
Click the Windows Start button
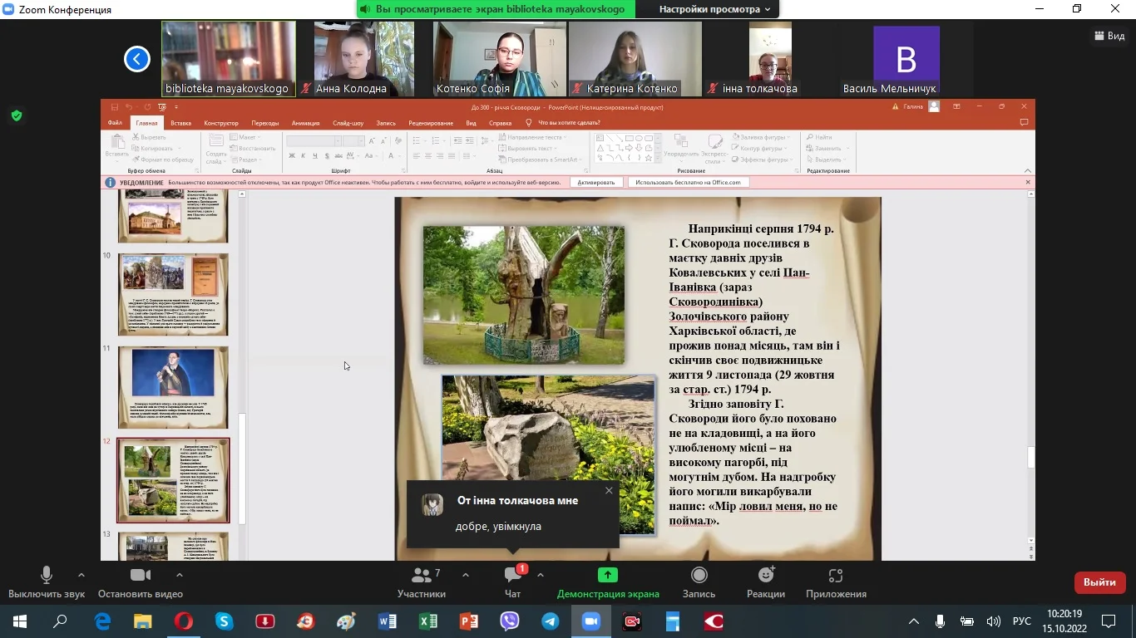coord(19,621)
